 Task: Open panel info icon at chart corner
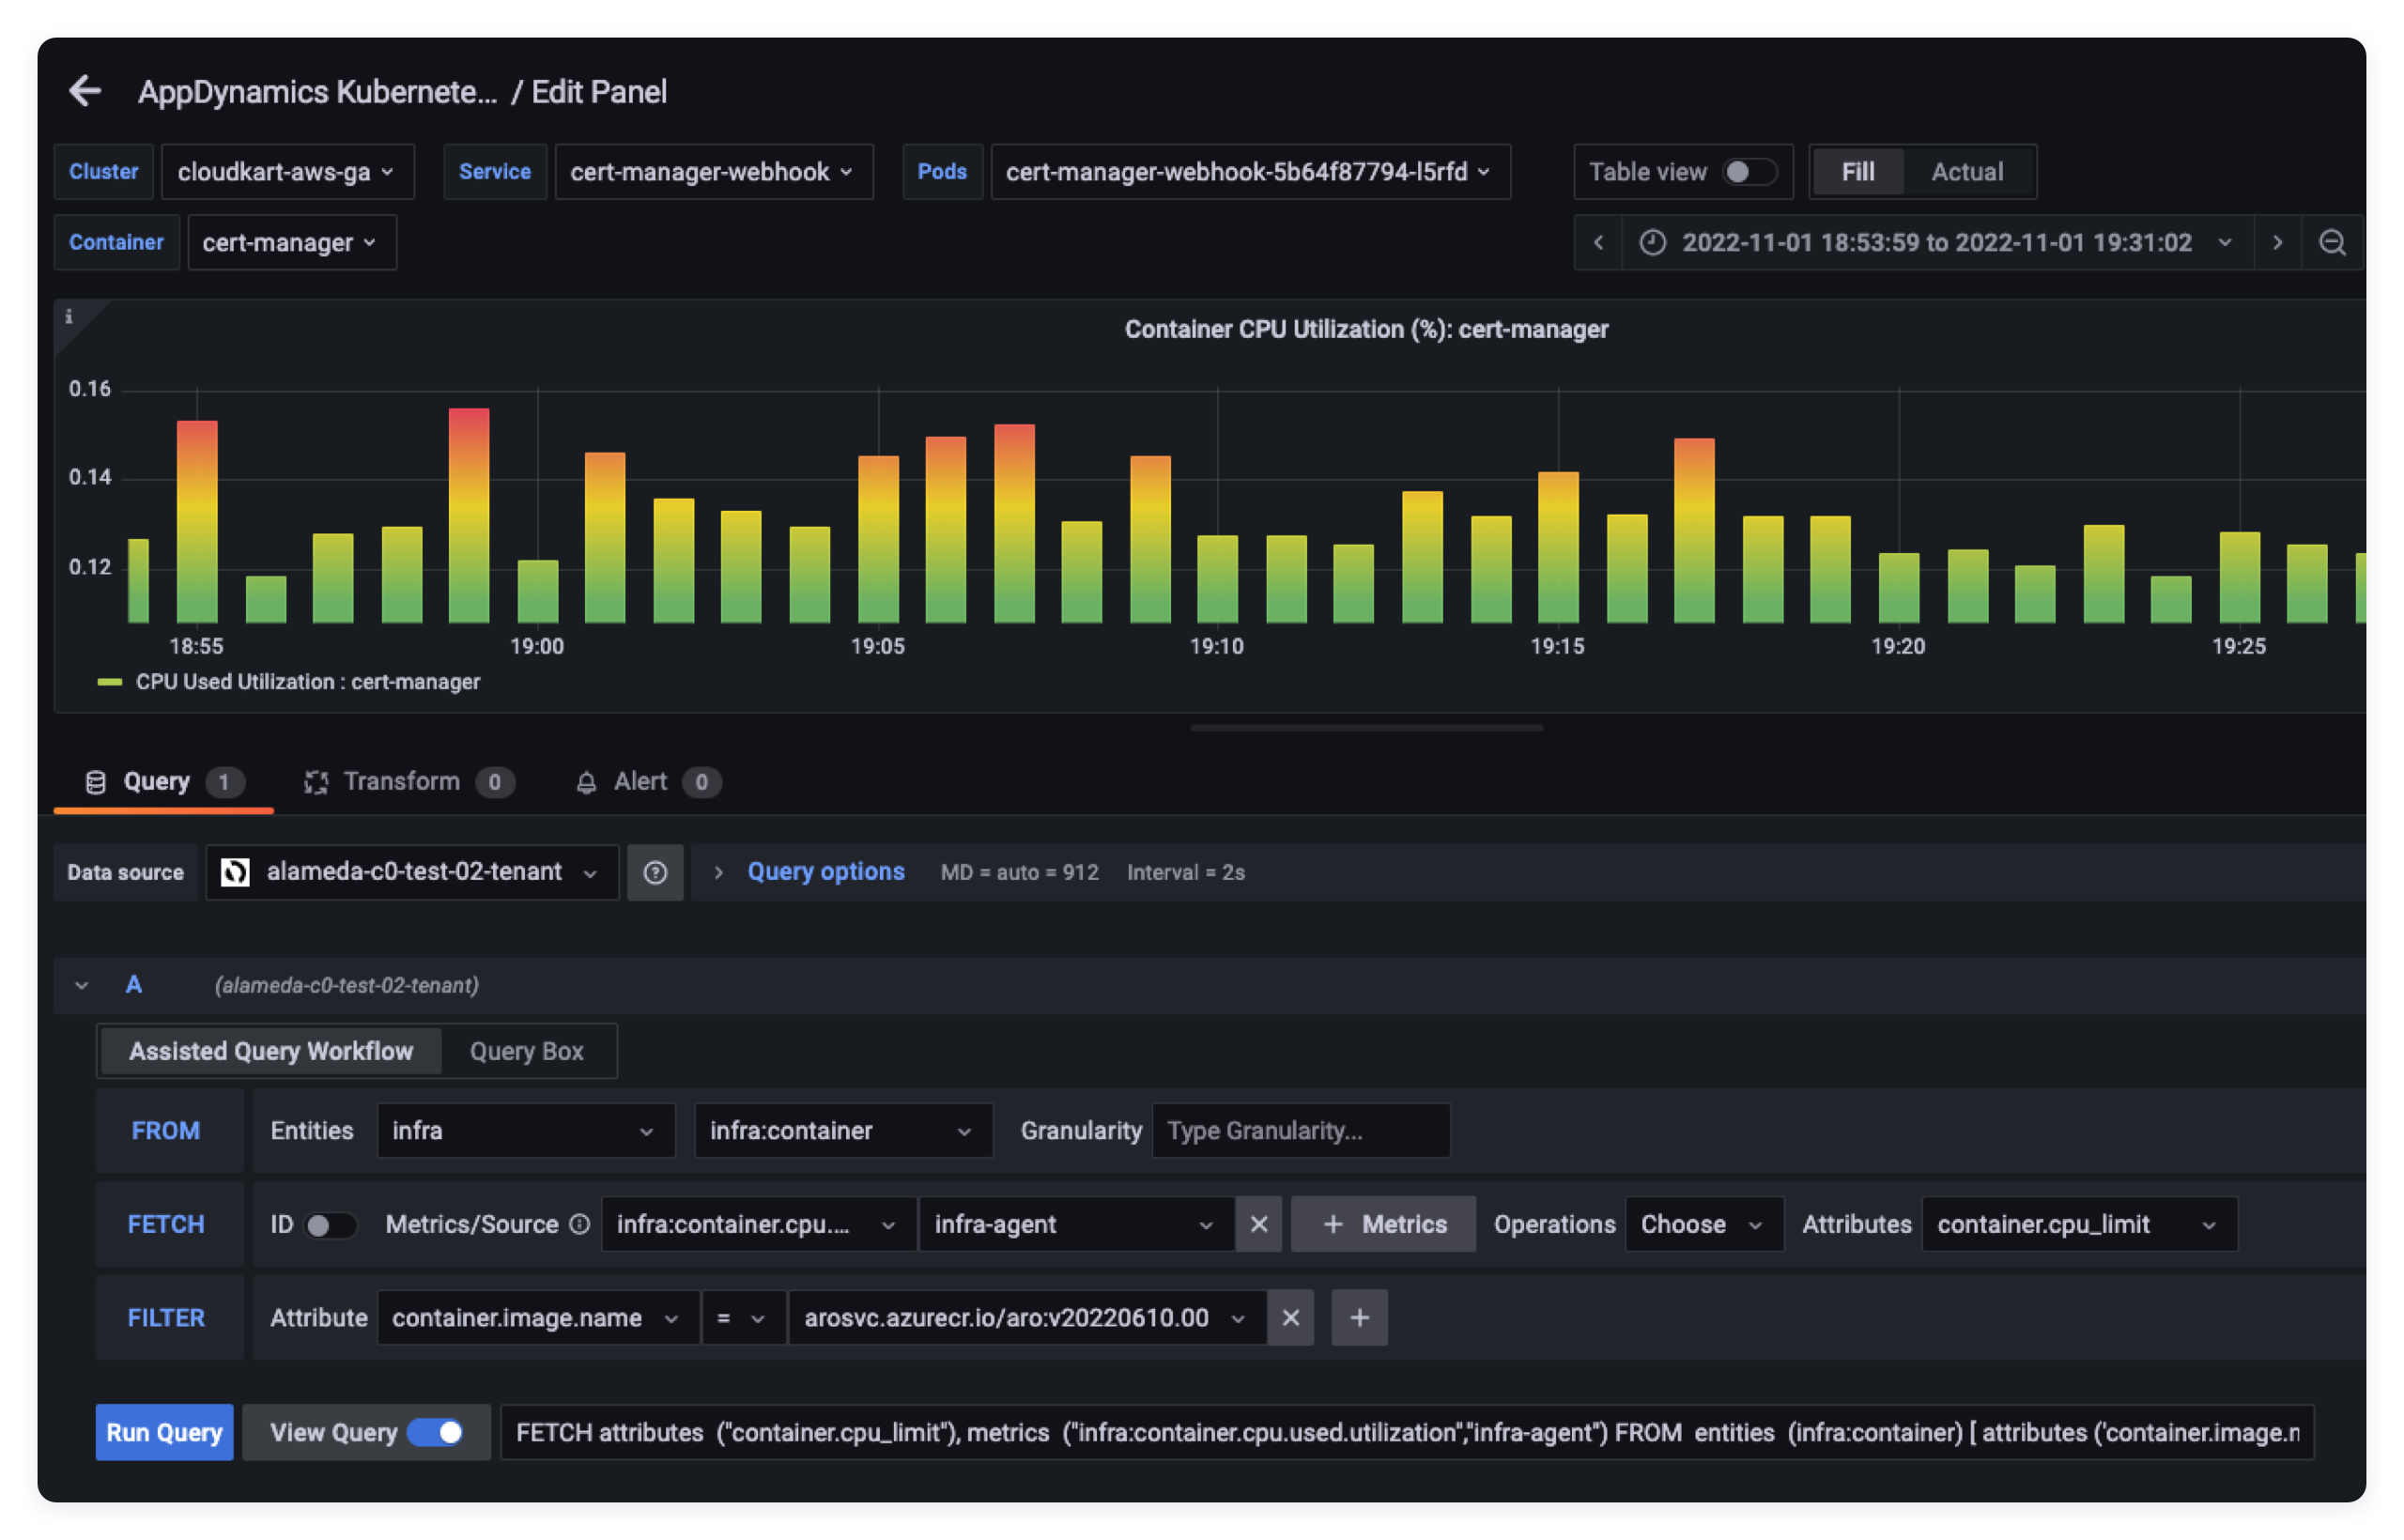[x=69, y=317]
